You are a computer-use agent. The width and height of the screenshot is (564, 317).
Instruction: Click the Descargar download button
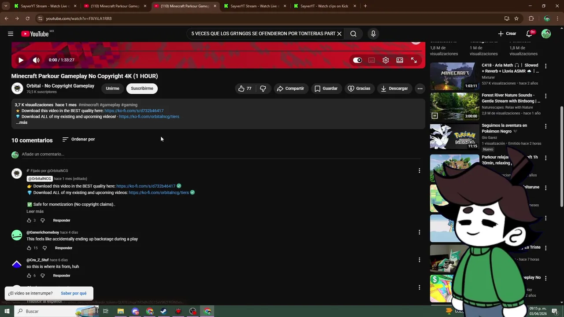[x=395, y=88]
